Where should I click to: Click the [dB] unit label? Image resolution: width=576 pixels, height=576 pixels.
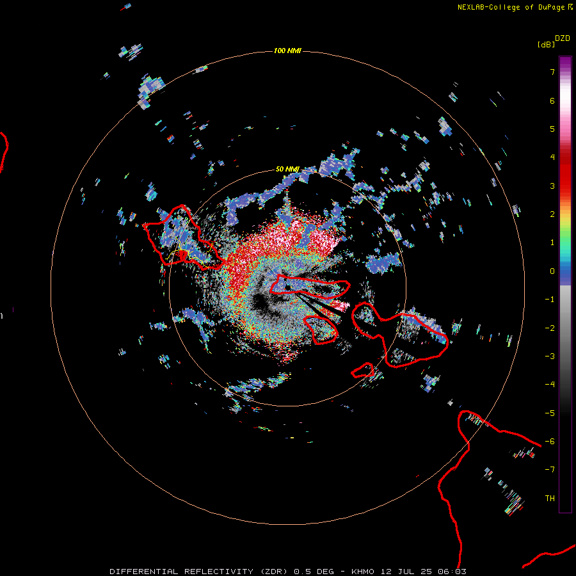tap(546, 44)
